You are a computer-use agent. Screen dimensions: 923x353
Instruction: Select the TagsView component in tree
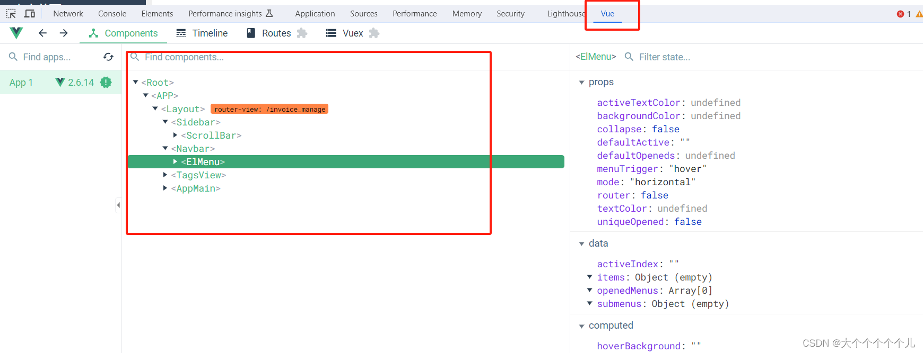coord(198,175)
